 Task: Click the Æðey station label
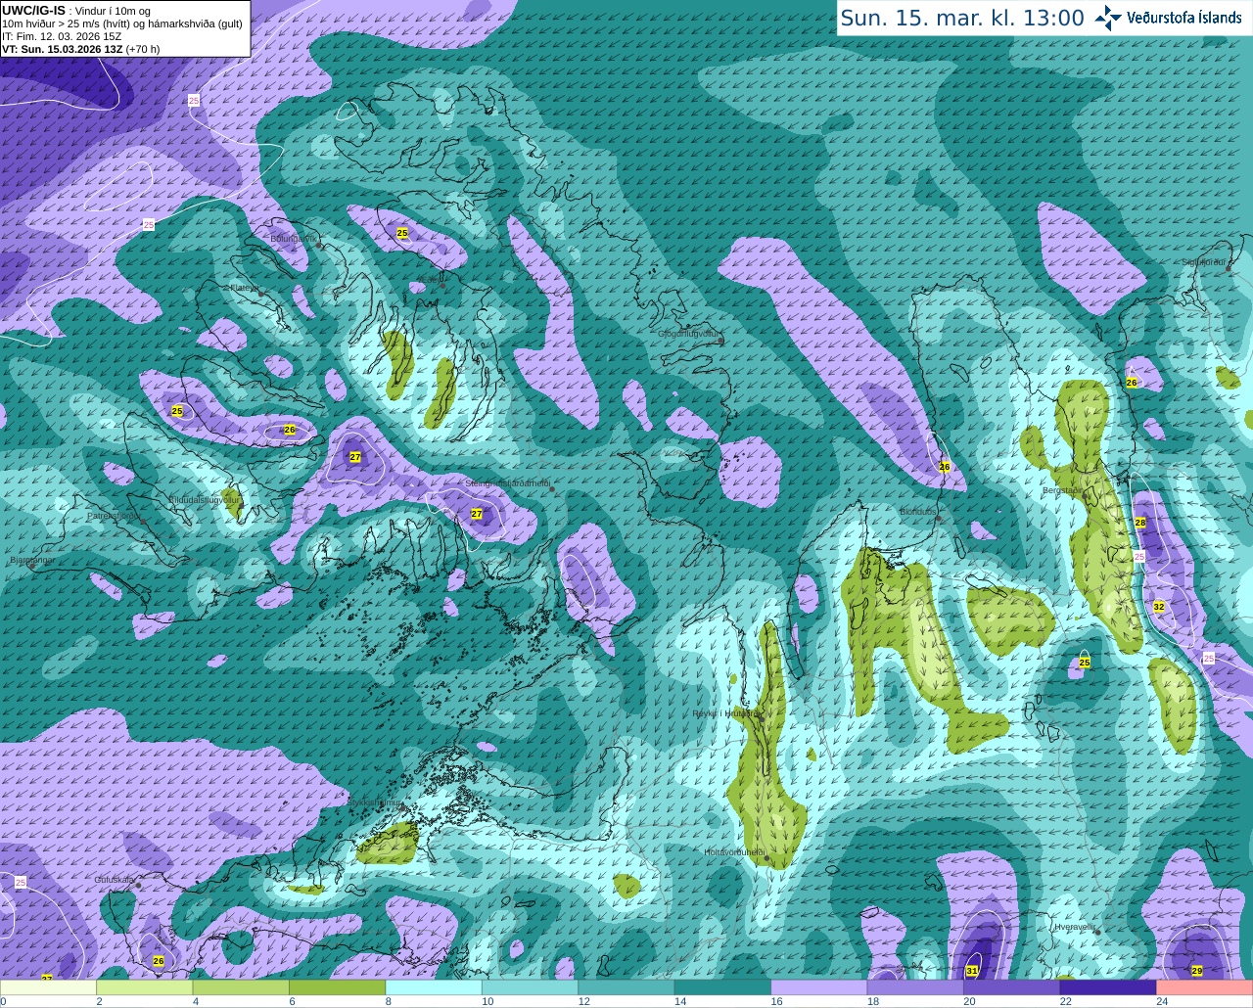coord(432,280)
